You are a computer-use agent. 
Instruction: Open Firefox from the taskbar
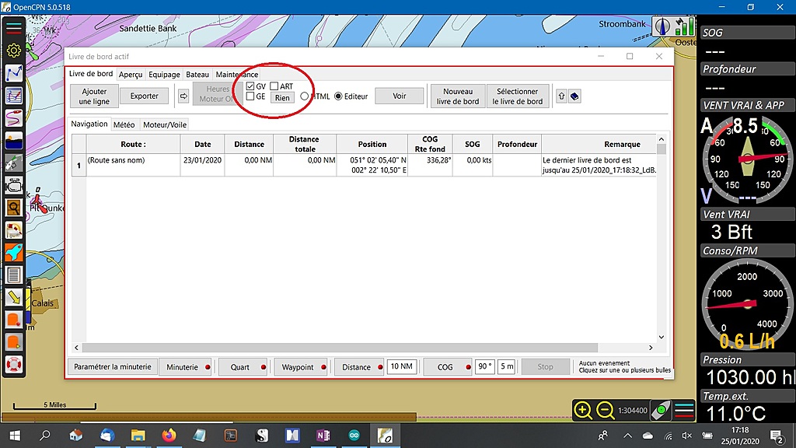pyautogui.click(x=169, y=436)
